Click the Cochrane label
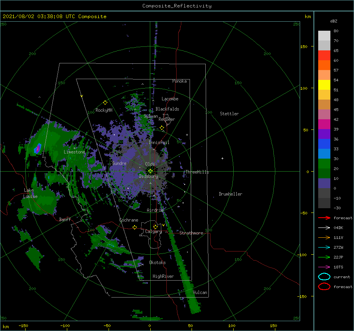 (x=129, y=220)
